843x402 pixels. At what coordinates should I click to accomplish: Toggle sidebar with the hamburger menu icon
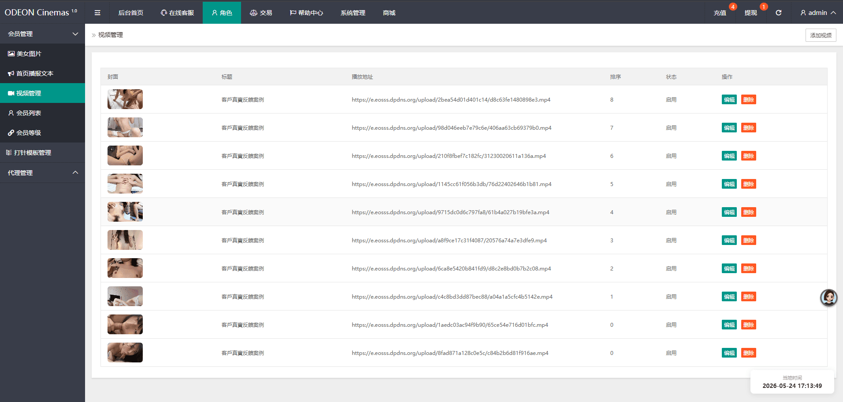coord(97,13)
